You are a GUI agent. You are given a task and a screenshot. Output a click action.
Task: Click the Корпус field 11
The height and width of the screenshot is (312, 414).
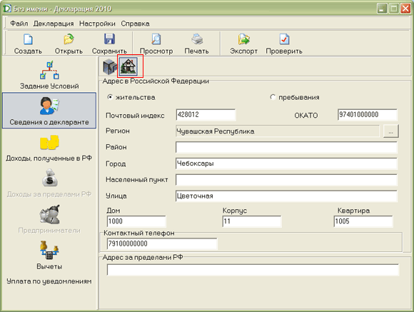[252, 221]
